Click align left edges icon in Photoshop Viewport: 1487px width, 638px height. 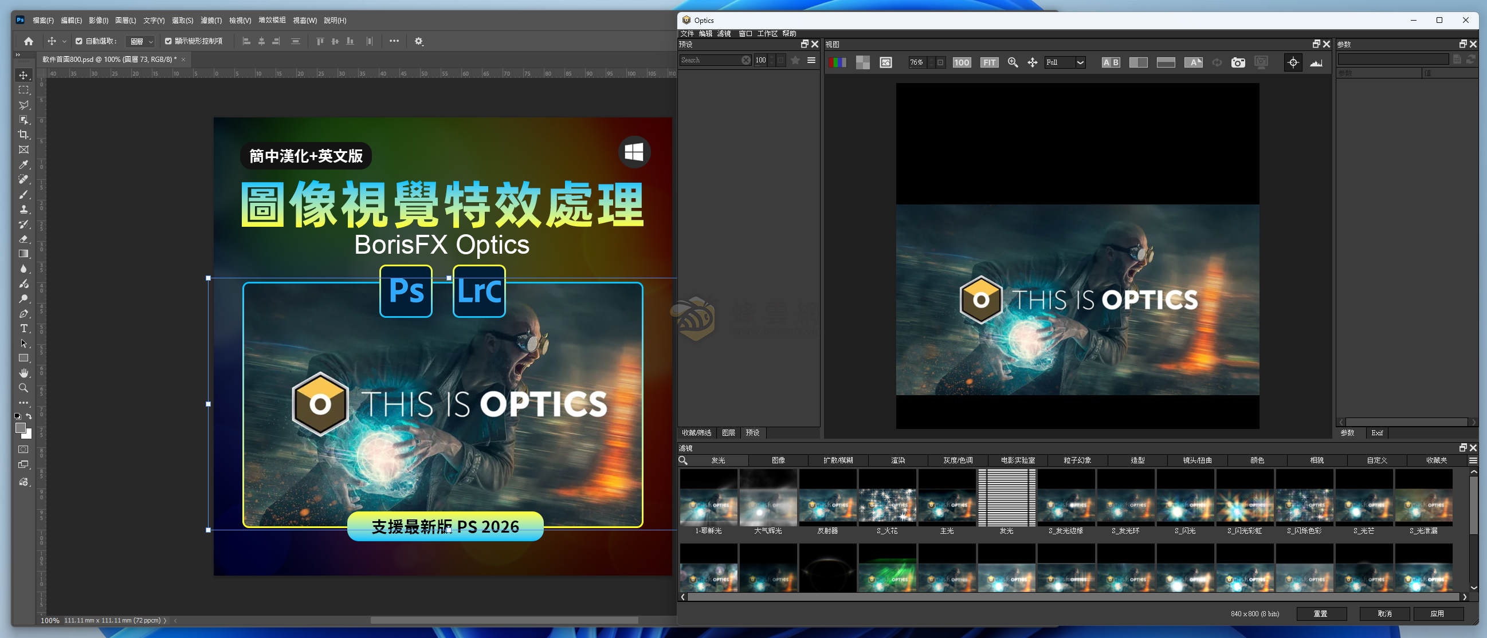tap(246, 42)
